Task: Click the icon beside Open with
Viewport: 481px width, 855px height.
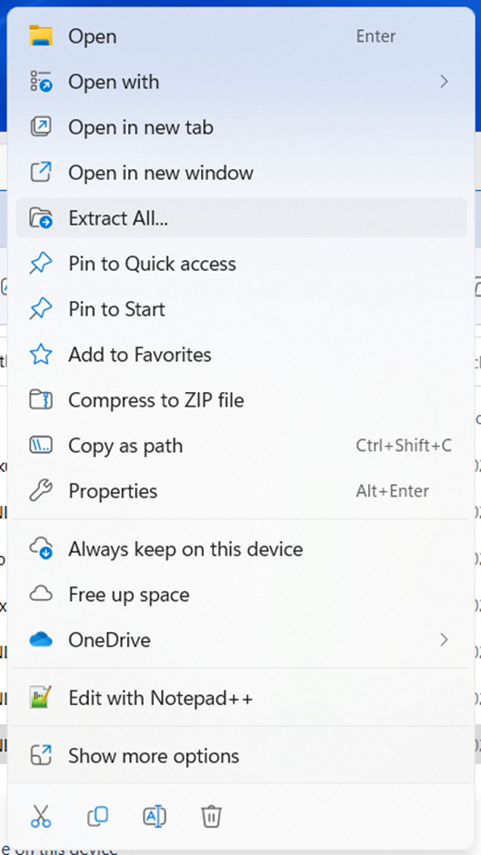Action: (40, 81)
